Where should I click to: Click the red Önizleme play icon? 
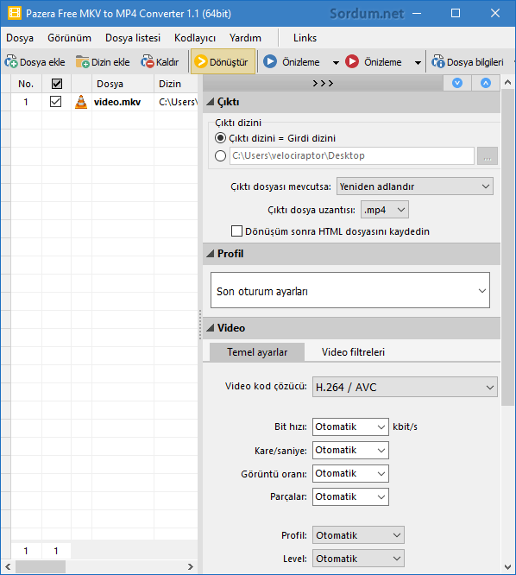[352, 61]
